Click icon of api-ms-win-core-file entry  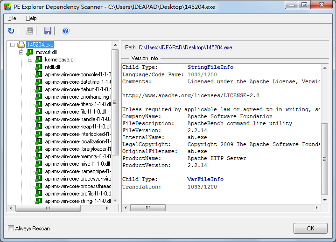tap(39, 112)
